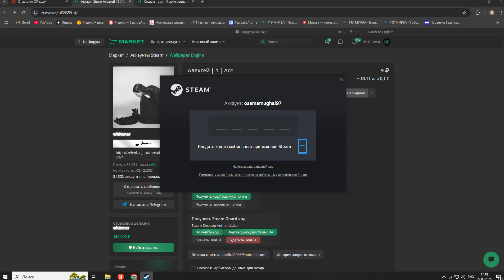Click the mobile phone icon in Steam dialog
Viewport: 504px width, 280px height.
303,146
